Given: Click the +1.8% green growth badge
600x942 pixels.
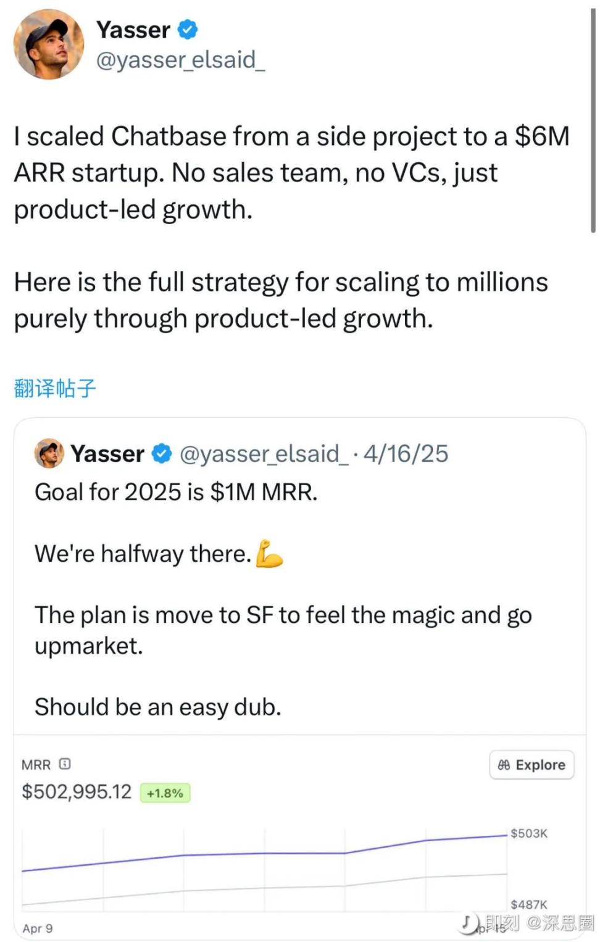Looking at the screenshot, I should 165,793.
